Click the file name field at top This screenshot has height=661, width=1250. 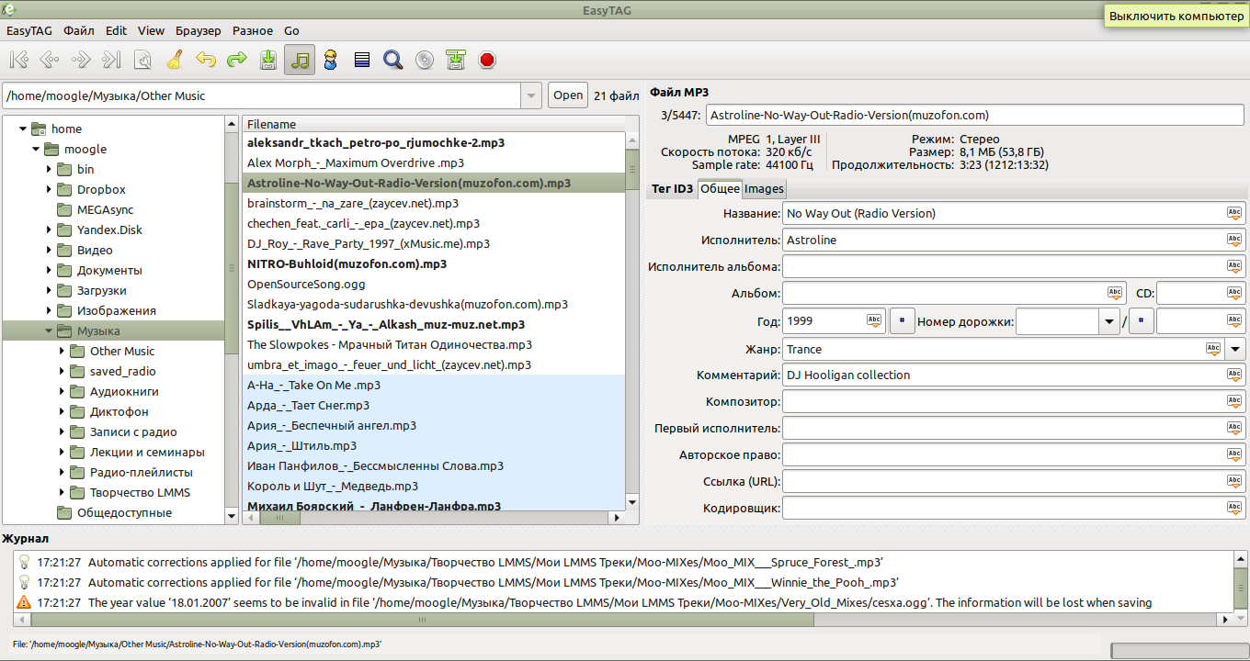pyautogui.click(x=976, y=116)
